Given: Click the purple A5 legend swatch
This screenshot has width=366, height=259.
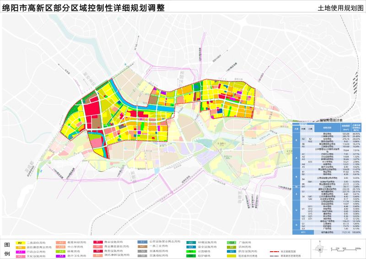Looking at the screenshot, I should tap(61, 256).
